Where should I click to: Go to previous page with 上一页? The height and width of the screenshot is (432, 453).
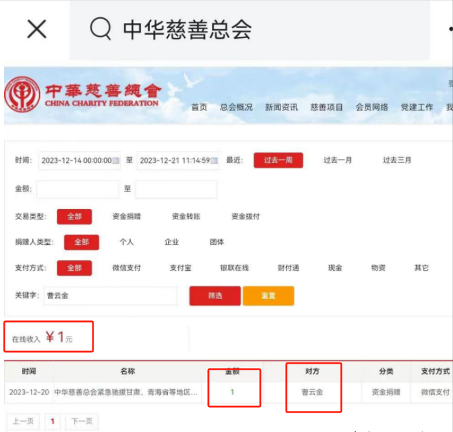tap(23, 421)
